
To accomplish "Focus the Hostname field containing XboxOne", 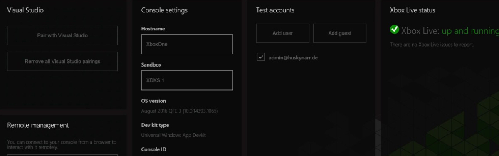I will 187,44.
